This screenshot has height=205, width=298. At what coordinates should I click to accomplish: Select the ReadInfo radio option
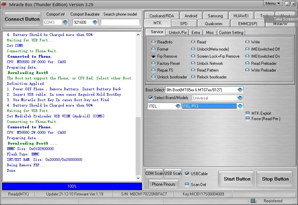153,42
